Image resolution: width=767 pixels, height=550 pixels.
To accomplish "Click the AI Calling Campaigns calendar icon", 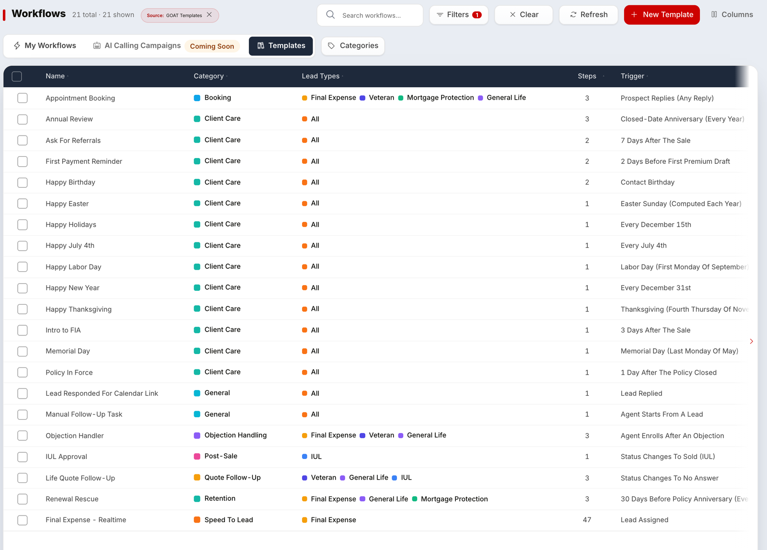I will tap(97, 46).
